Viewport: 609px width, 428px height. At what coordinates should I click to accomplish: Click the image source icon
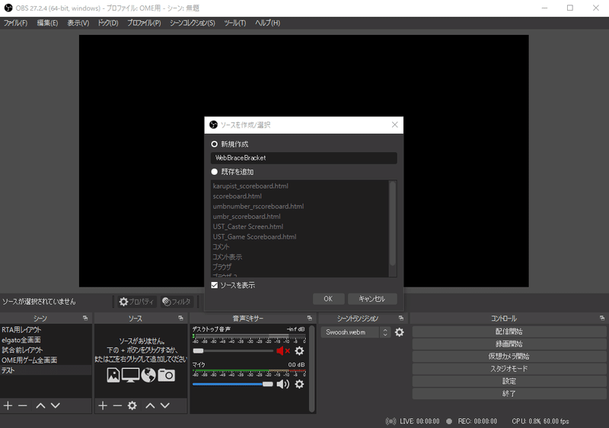(x=113, y=375)
